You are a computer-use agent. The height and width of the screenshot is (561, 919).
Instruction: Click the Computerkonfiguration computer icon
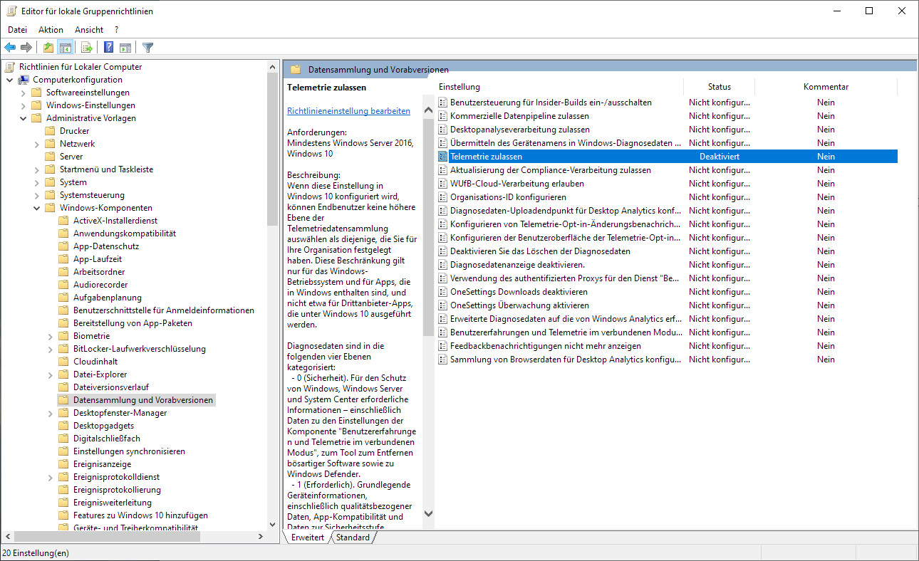(24, 80)
